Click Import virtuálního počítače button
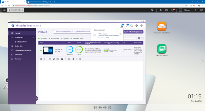Image resolution: width=205 pixels, height=111 pixels. (133, 32)
